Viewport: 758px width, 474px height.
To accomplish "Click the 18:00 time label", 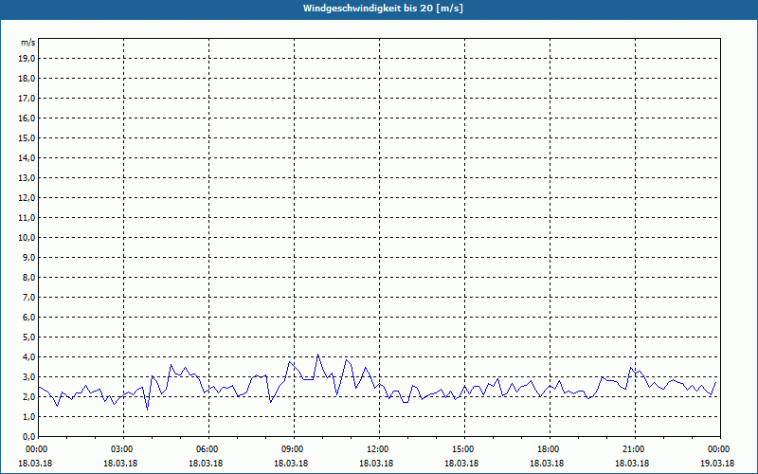I will [550, 449].
